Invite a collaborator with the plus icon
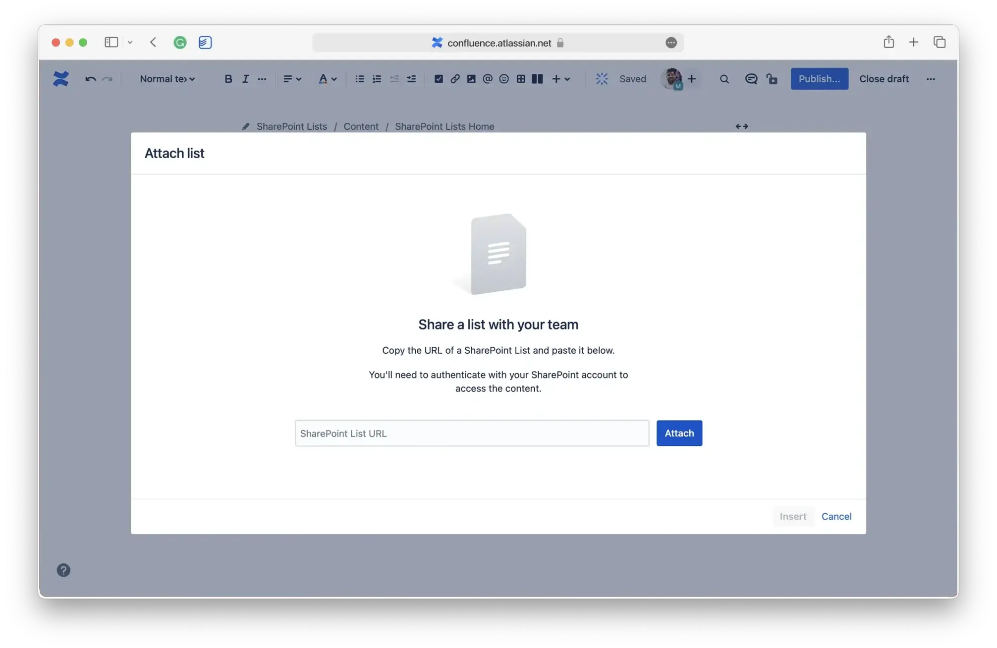The image size is (997, 648). pos(692,79)
